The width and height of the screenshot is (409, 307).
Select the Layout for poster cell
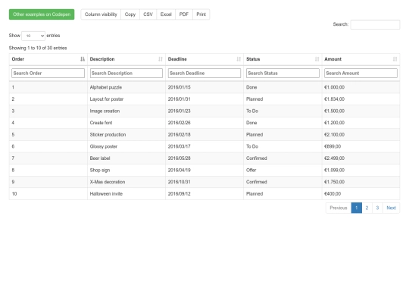pyautogui.click(x=126, y=99)
